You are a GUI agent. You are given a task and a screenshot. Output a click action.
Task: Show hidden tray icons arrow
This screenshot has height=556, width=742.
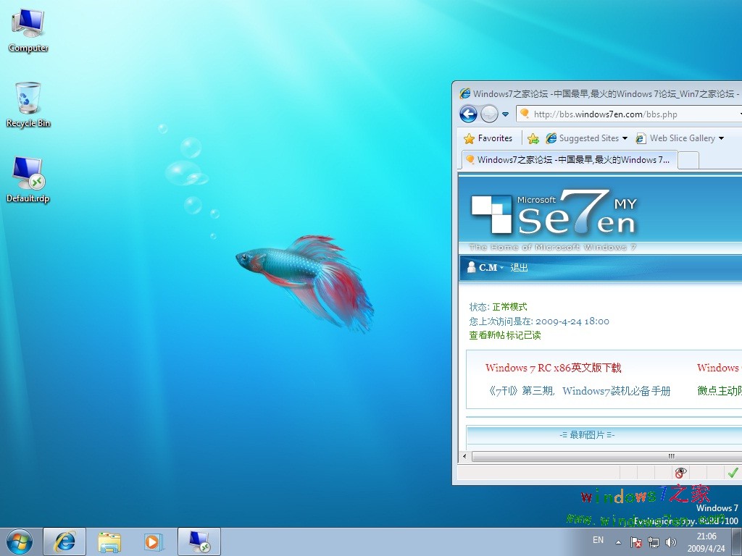click(618, 542)
